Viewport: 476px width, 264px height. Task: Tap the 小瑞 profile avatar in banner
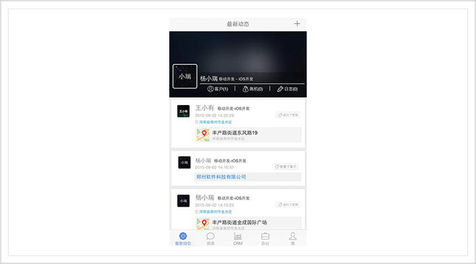click(x=184, y=77)
